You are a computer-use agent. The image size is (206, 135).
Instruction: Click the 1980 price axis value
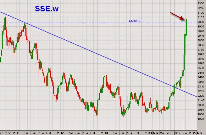(x=201, y=114)
